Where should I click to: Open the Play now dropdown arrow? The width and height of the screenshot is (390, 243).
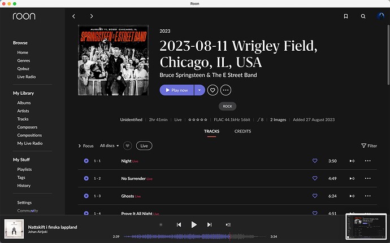[200, 90]
